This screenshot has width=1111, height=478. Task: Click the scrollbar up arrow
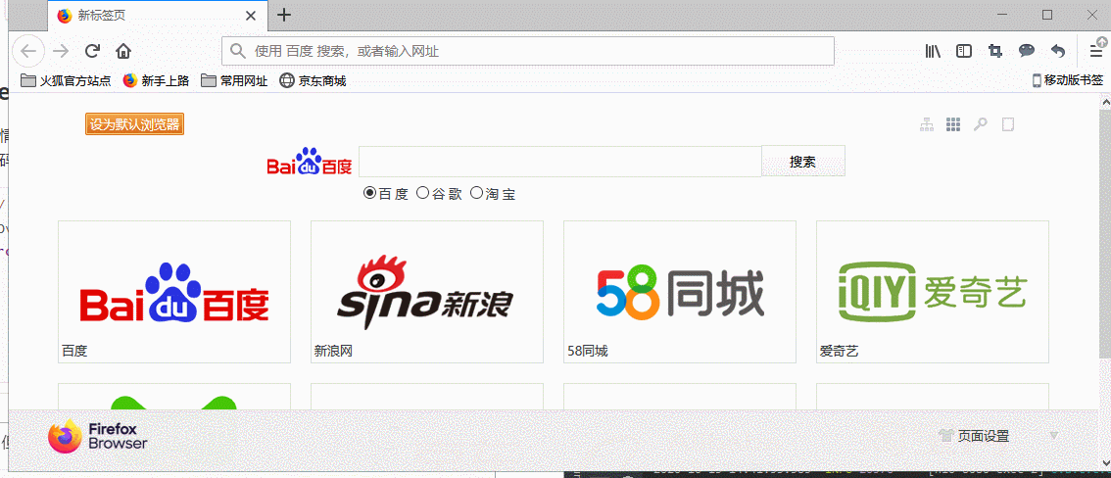click(x=1104, y=103)
